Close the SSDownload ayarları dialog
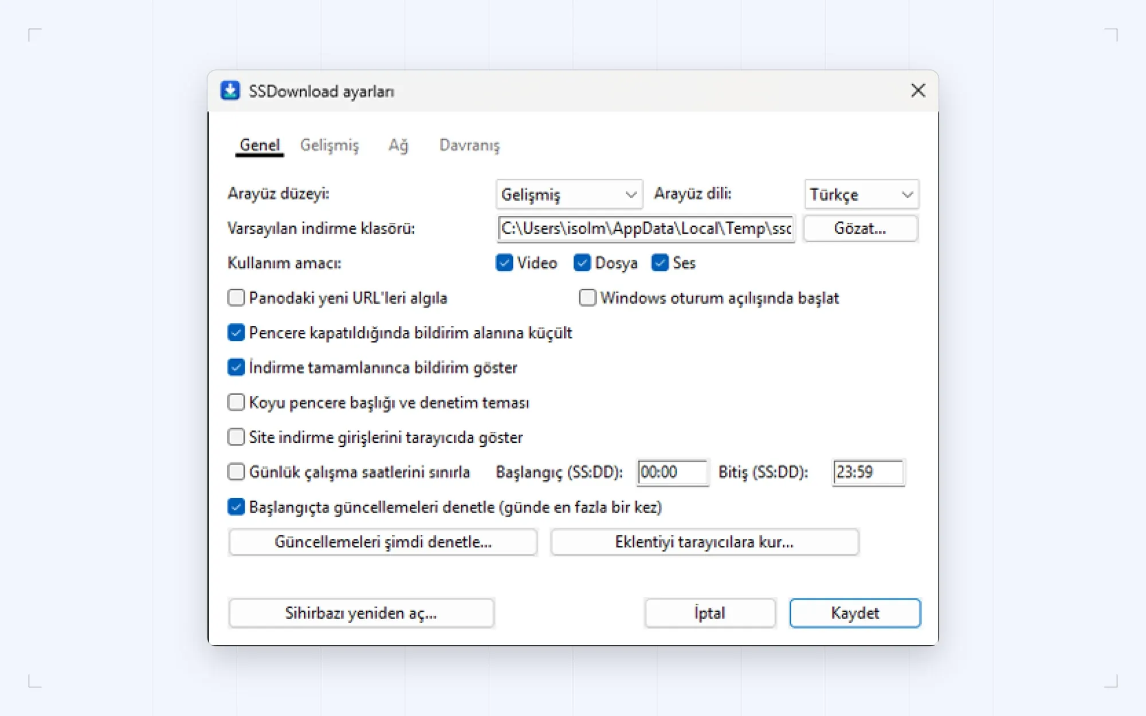The image size is (1146, 716). tap(918, 91)
